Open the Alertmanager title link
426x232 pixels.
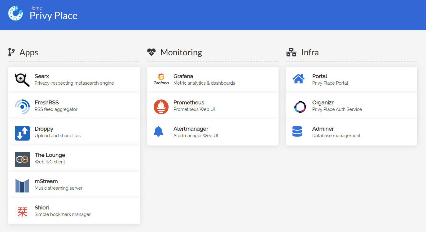tap(191, 129)
